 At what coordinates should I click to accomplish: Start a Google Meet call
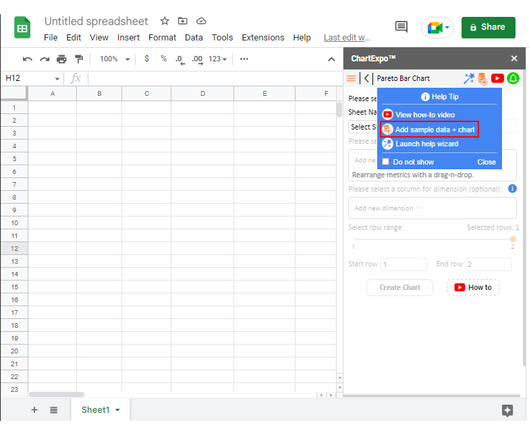[x=435, y=27]
